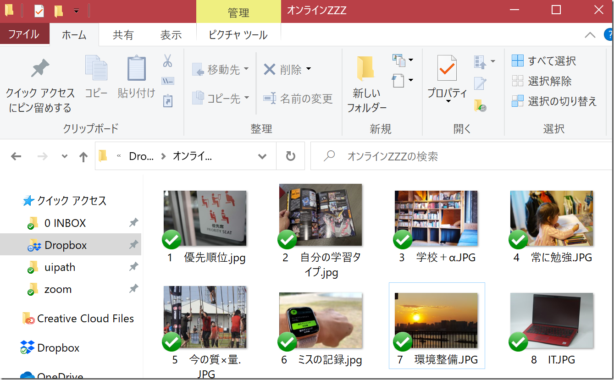614x380 pixels.
Task: Click the history icon in 開く group
Action: [x=480, y=106]
